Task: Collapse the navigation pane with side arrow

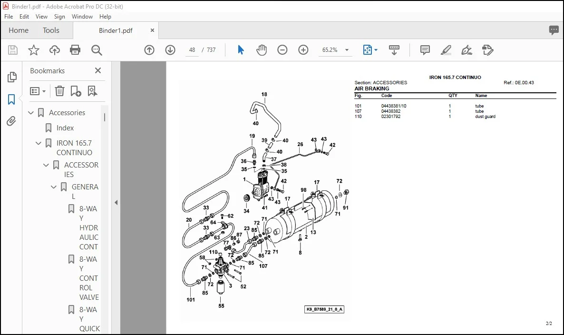Action: pyautogui.click(x=116, y=203)
